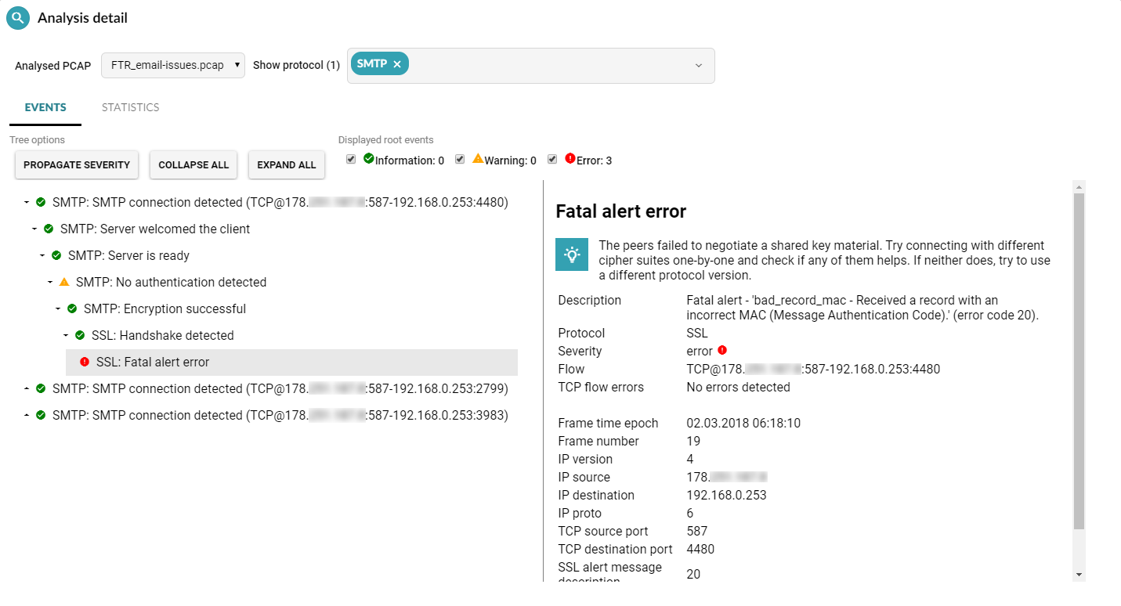Click the lightbulb hint icon
The width and height of the screenshot is (1121, 606).
[572, 254]
